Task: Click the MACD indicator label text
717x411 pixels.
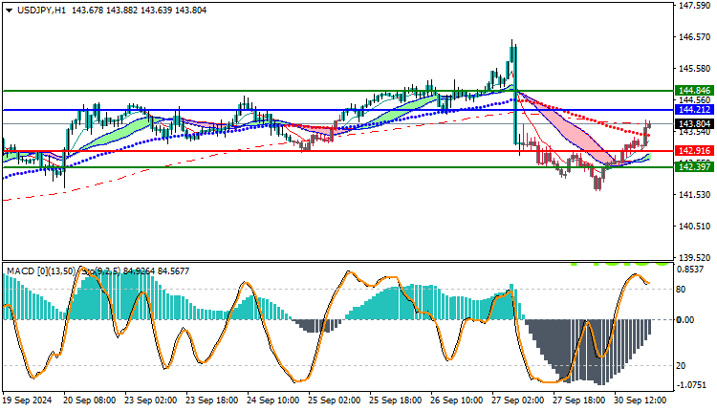Action: 41,271
